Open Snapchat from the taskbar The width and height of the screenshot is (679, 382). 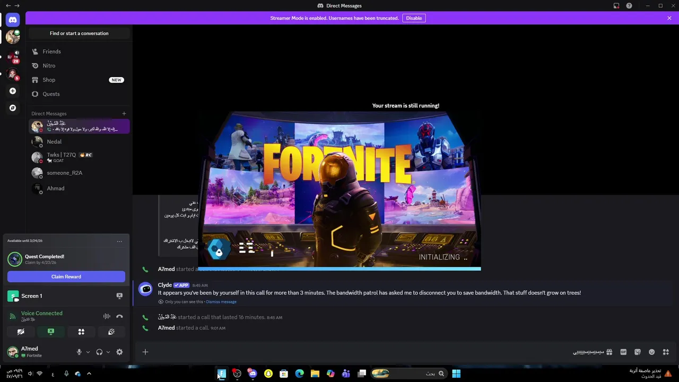pos(268,374)
